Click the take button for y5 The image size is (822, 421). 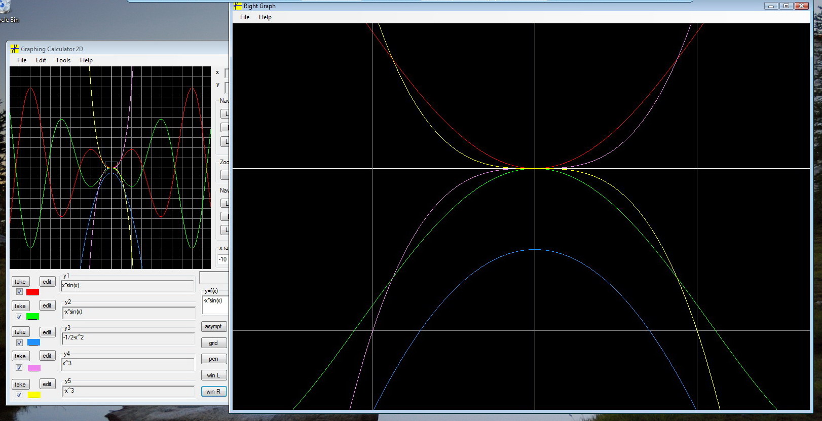point(20,385)
